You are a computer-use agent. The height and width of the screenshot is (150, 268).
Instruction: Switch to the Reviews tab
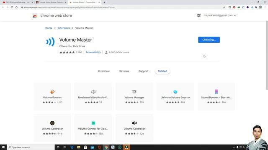click(x=124, y=71)
